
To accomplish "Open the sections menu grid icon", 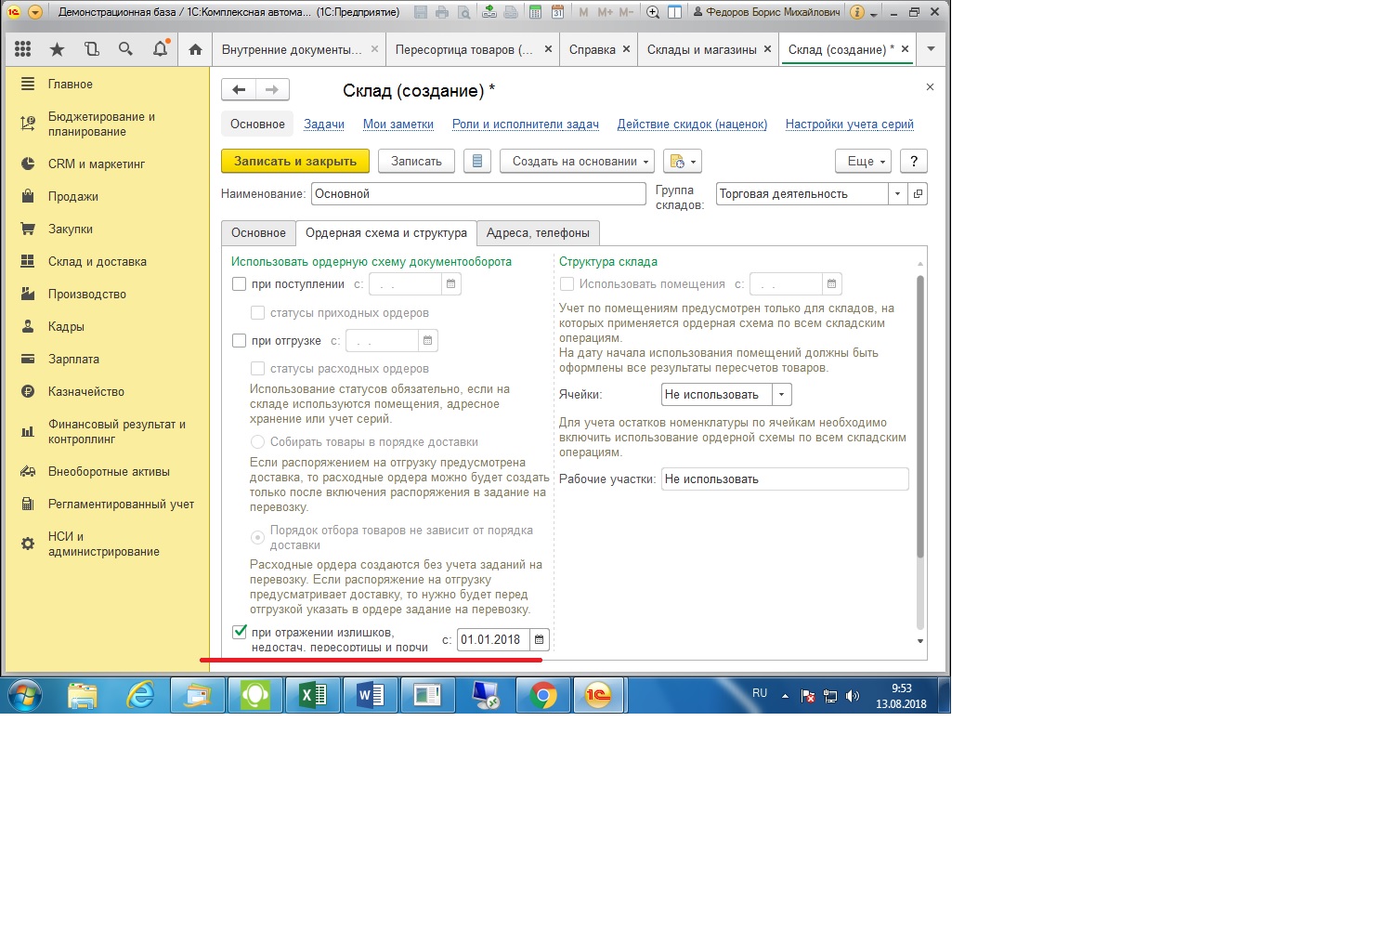I will tap(23, 49).
